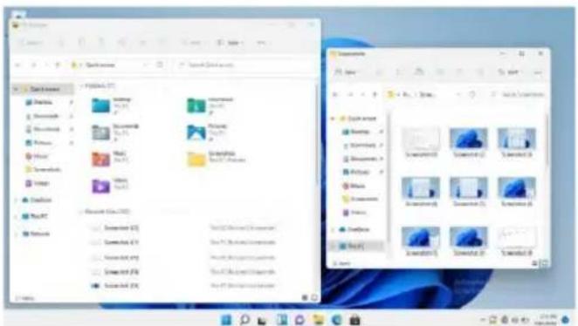Select the Pictures folder icon in Folders group
This screenshot has height=326, width=578.
(x=196, y=132)
